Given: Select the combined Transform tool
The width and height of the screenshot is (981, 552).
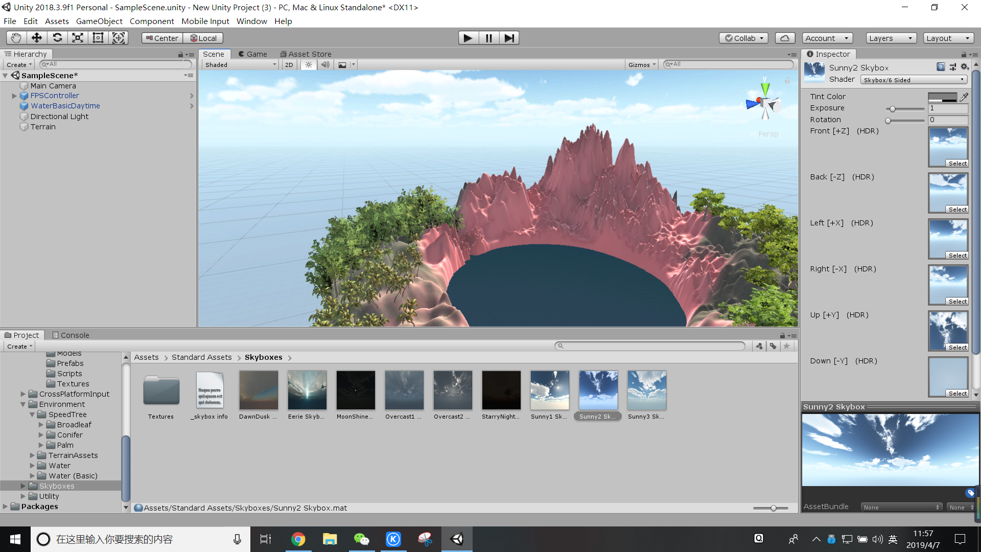Looking at the screenshot, I should (x=119, y=38).
